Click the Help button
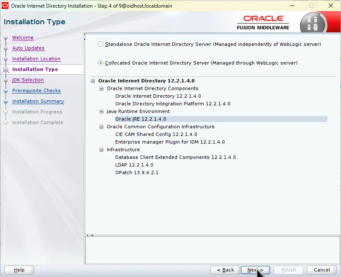This screenshot has width=341, height=277. pyautogui.click(x=19, y=270)
